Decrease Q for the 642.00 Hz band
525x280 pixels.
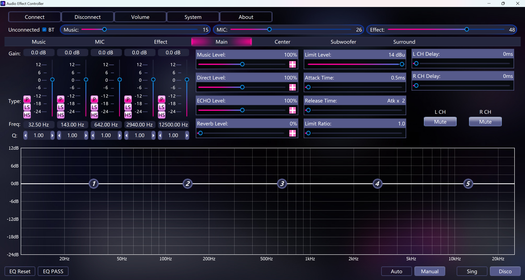click(93, 135)
